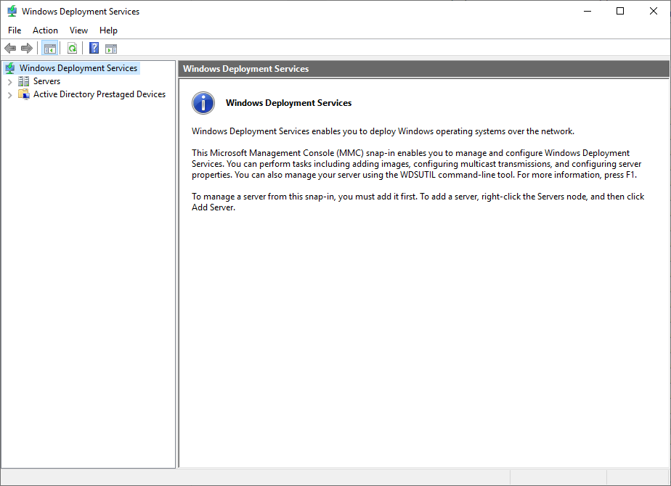Maximize the Windows Deployment Services window

(619, 12)
